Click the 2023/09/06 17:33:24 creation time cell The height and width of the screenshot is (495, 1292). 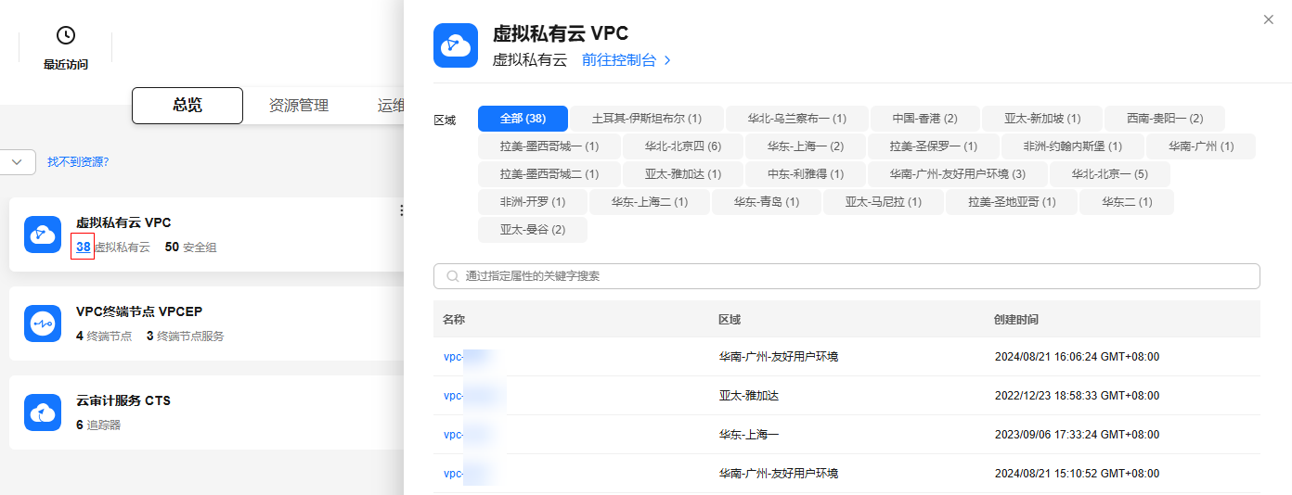(1077, 435)
